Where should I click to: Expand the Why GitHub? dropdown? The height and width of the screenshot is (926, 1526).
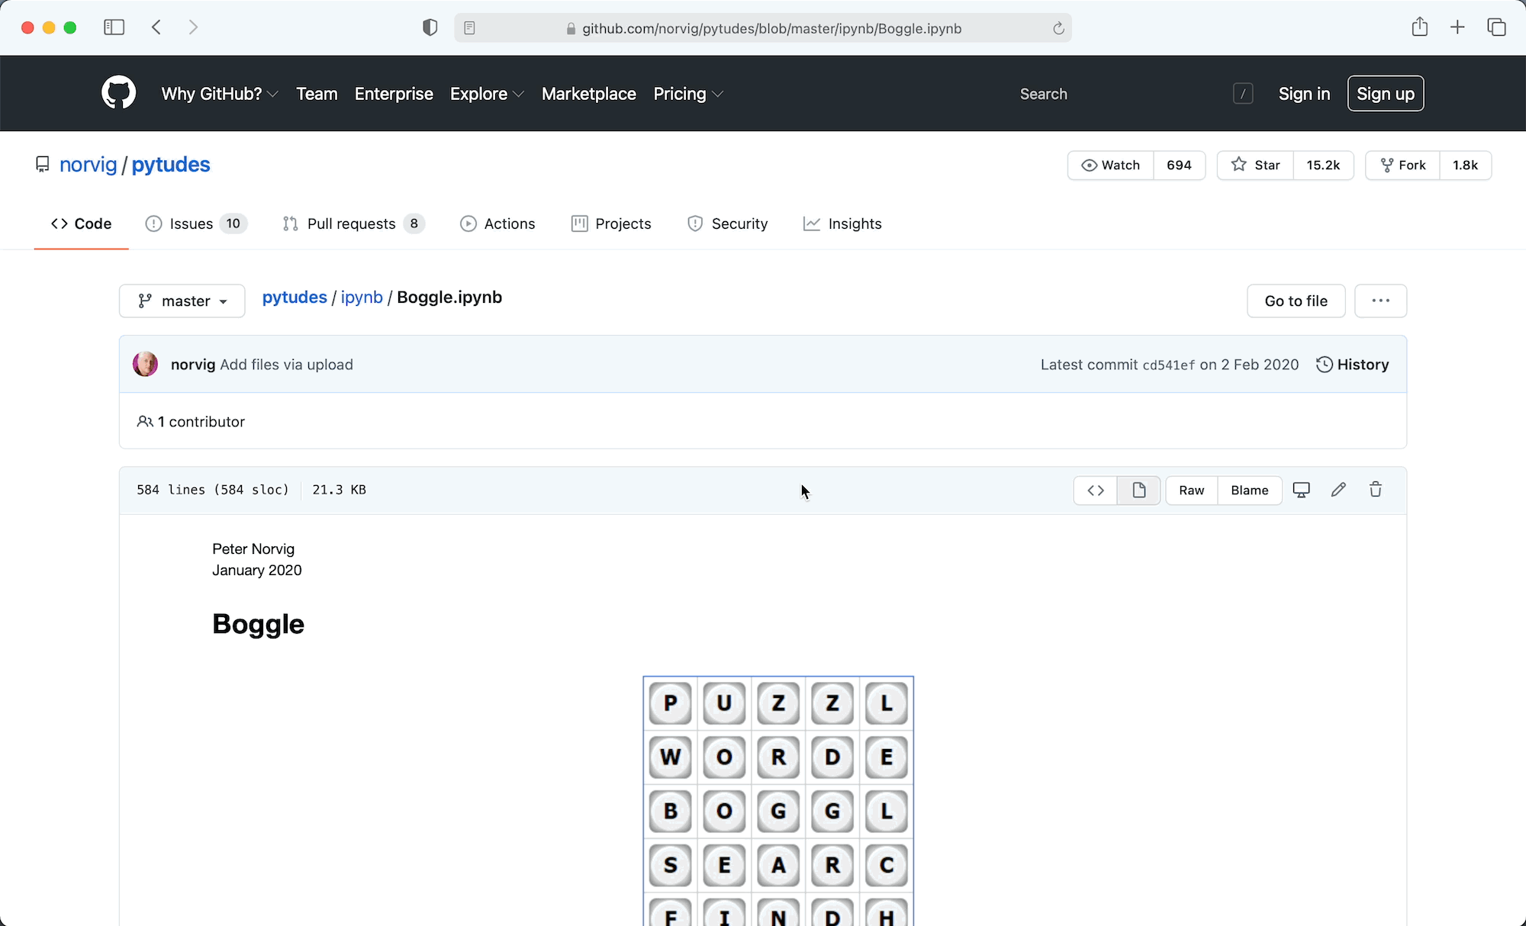click(x=220, y=94)
